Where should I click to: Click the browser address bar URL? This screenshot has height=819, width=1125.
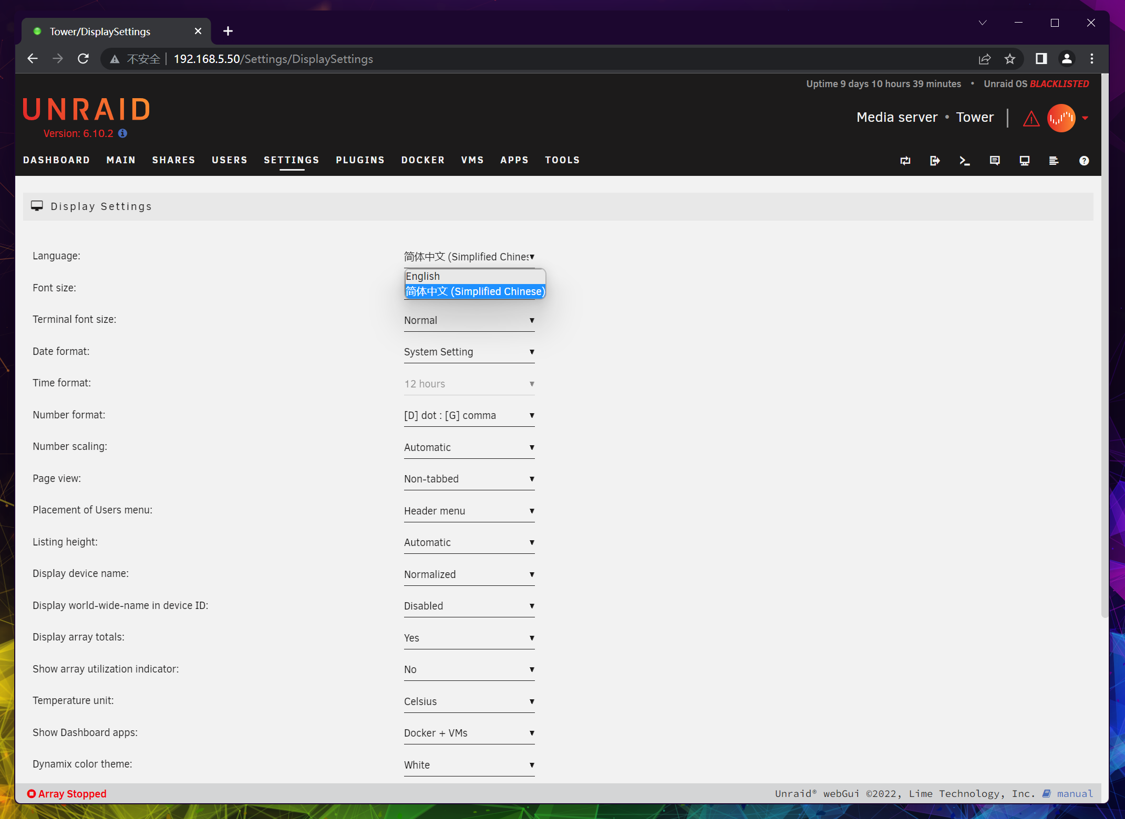(273, 59)
